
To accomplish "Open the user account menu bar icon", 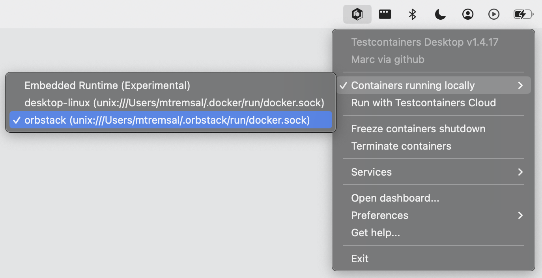I will [x=468, y=14].
